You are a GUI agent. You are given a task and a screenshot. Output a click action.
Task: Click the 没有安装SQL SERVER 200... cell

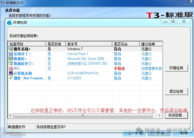tap(88, 64)
